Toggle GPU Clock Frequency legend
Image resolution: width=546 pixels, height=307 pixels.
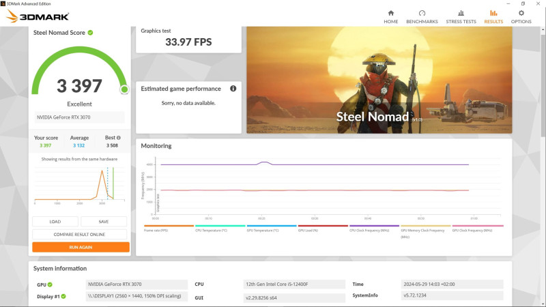[477, 229]
